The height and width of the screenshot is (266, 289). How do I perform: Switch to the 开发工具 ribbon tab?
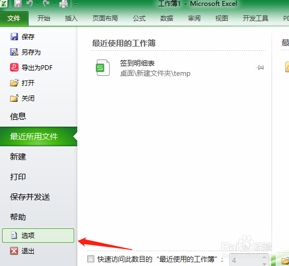tap(255, 19)
